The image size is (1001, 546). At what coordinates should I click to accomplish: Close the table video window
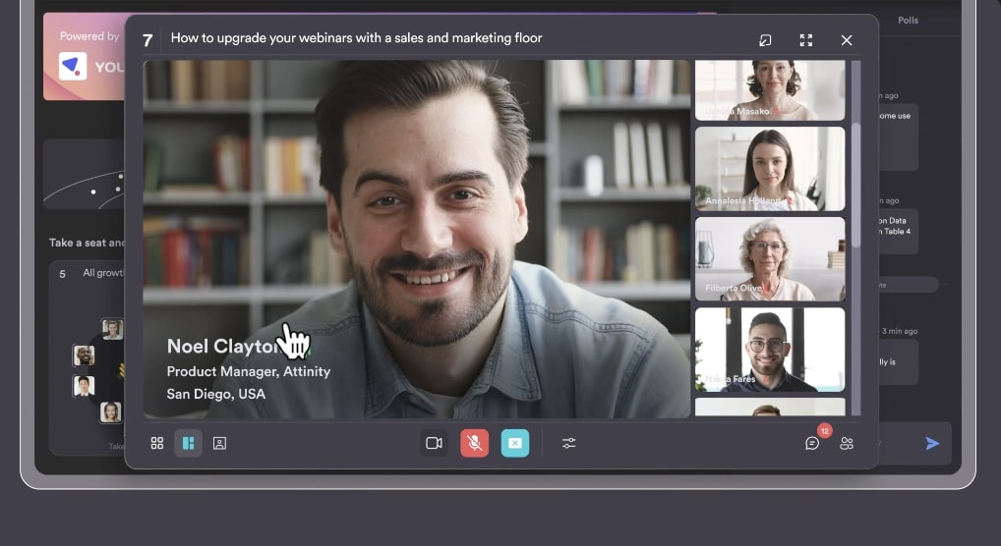click(x=847, y=40)
